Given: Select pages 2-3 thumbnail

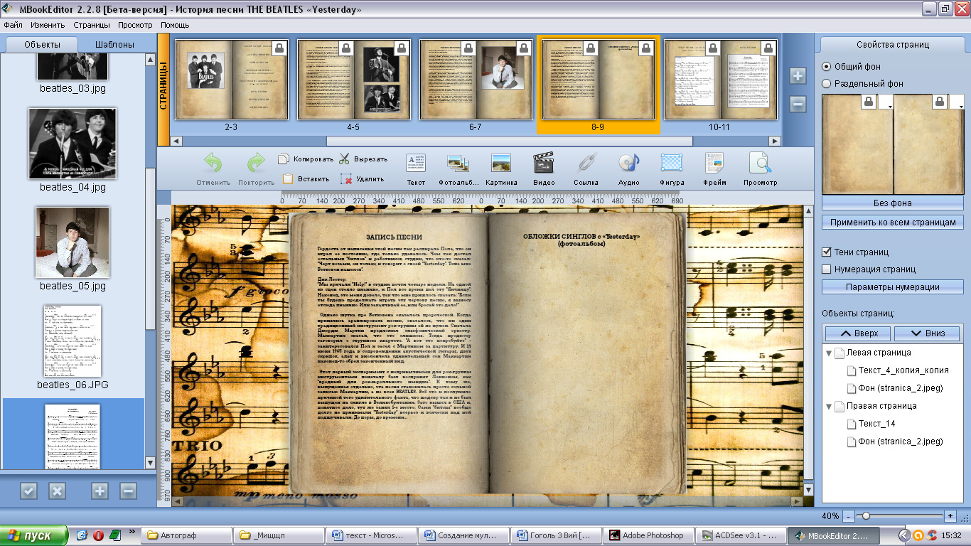Looking at the screenshot, I should click(231, 80).
